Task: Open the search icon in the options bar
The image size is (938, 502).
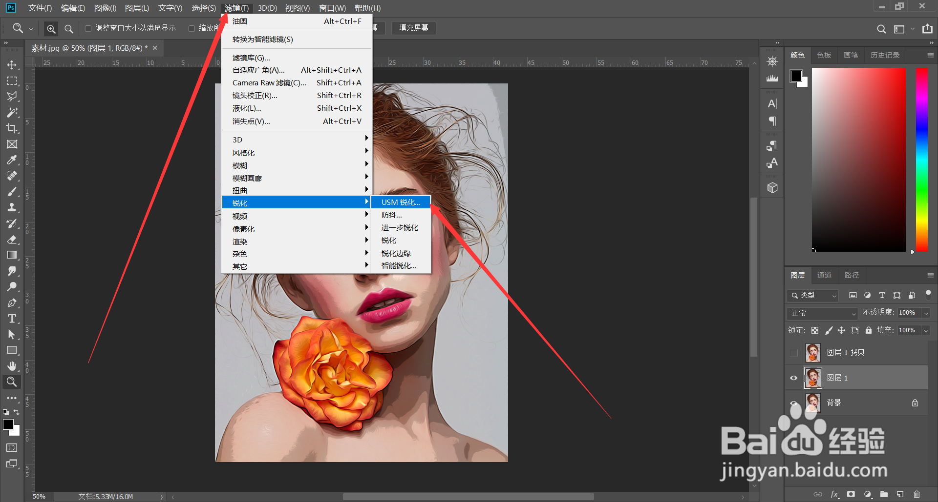Action: (881, 29)
